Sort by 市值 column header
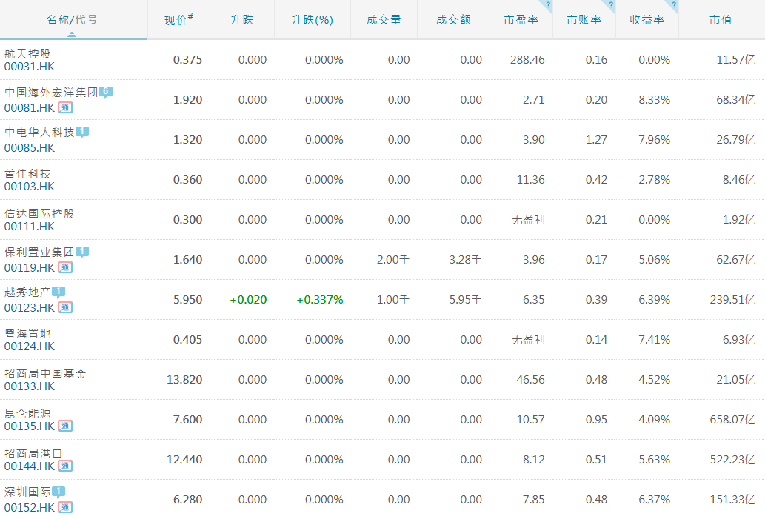 (x=721, y=20)
